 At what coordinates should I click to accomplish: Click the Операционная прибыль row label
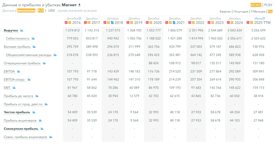[22, 63]
